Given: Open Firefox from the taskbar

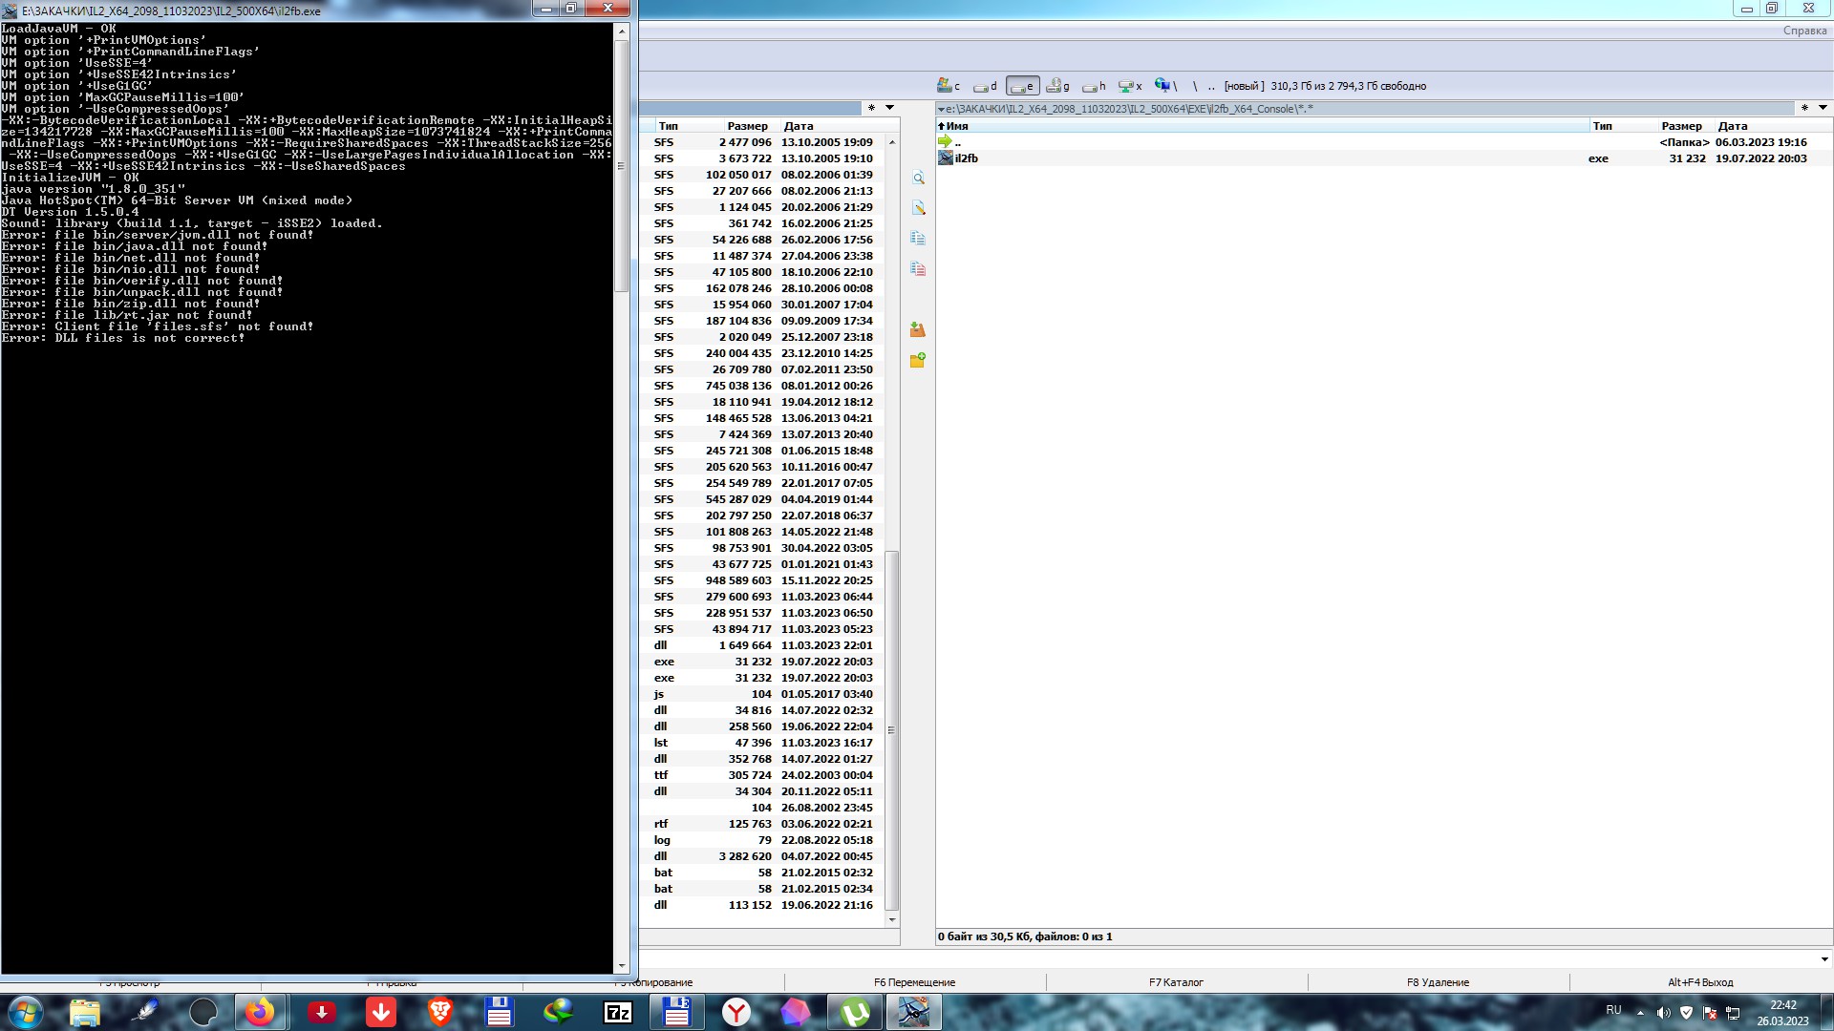Looking at the screenshot, I should [x=260, y=1012].
